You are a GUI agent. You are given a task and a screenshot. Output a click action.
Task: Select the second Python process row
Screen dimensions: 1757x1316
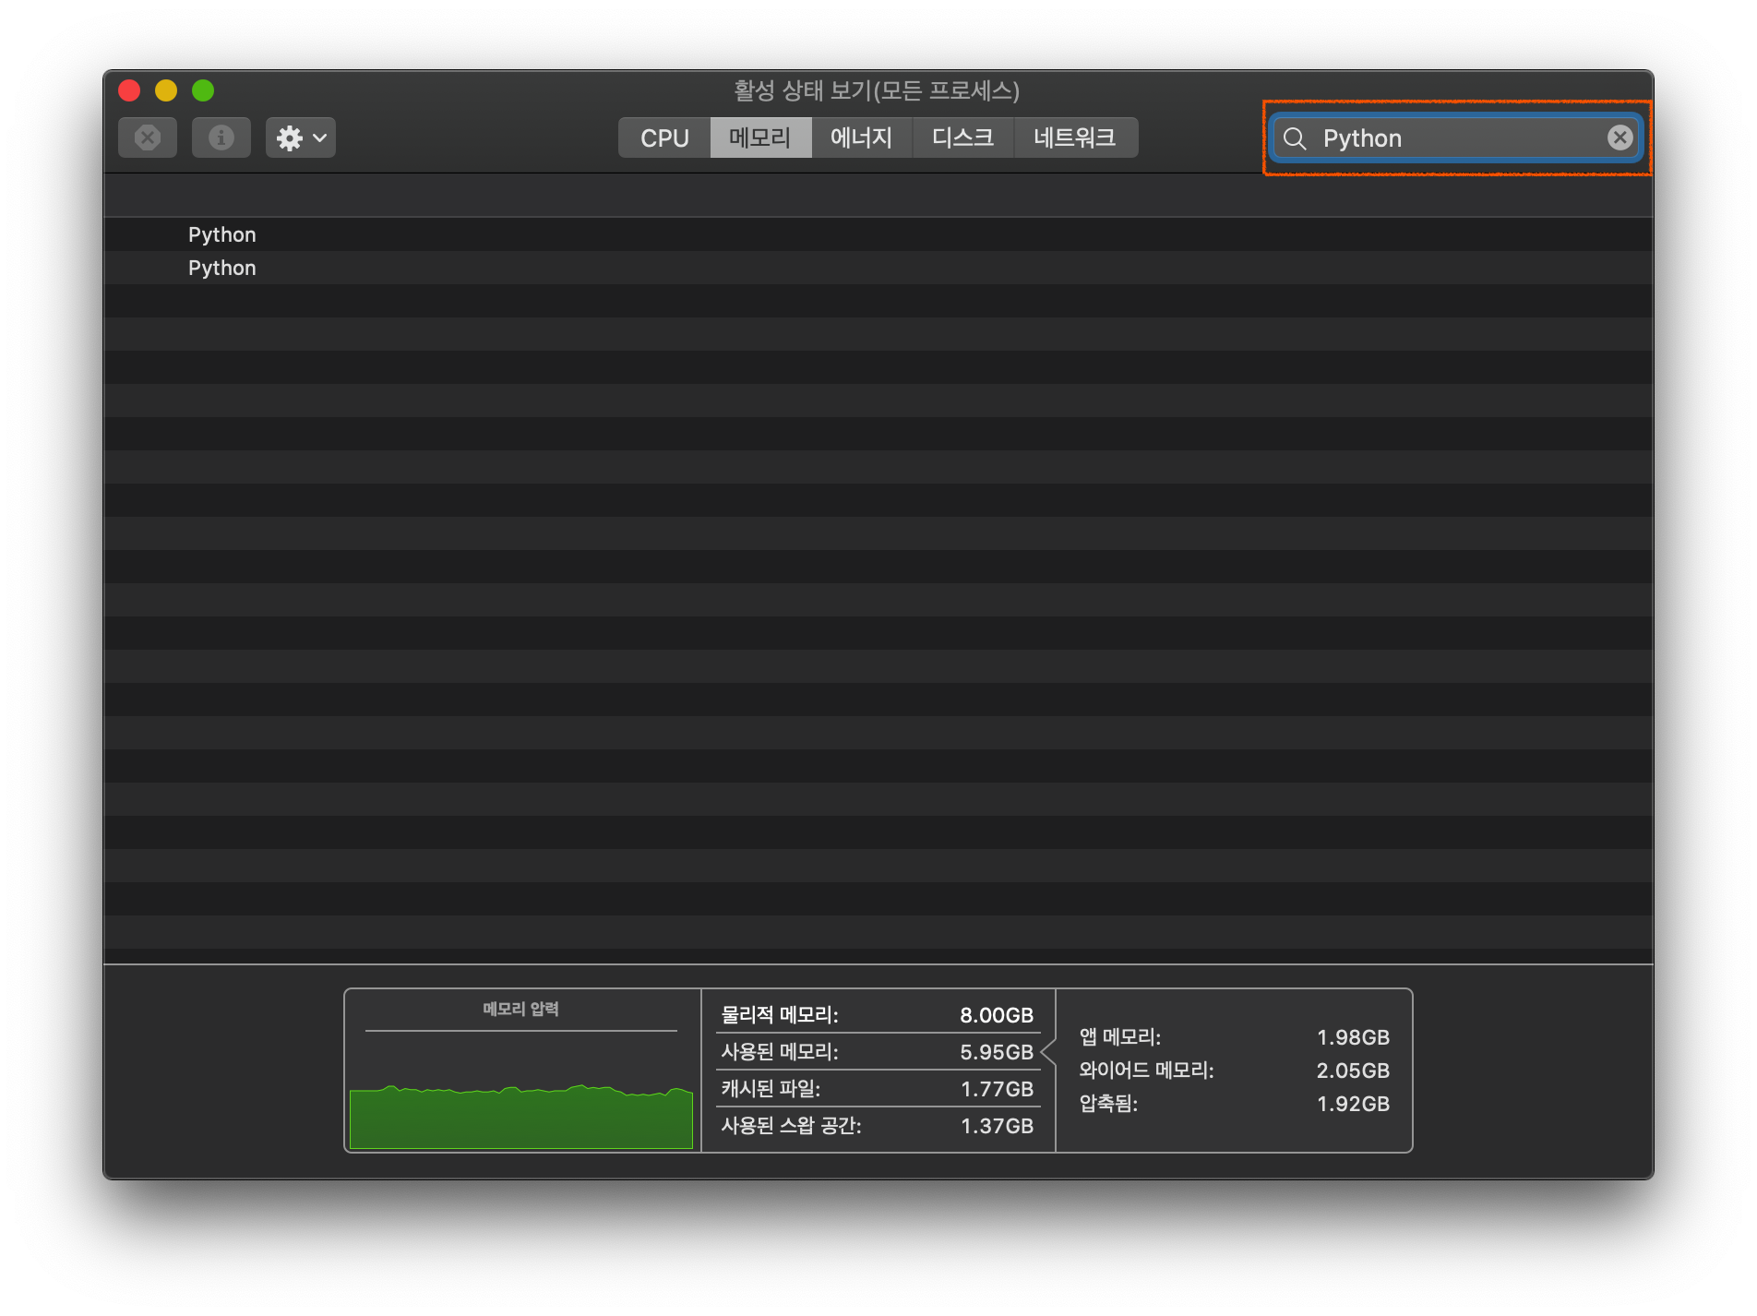pyautogui.click(x=878, y=268)
